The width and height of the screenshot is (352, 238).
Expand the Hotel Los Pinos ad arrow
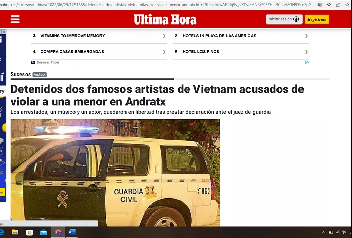click(306, 52)
